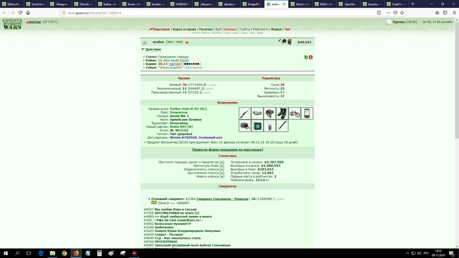Open the Ферма игрока arrow link
Image resolution: width=459 pixels, height=258 pixels.
pos(222,177)
